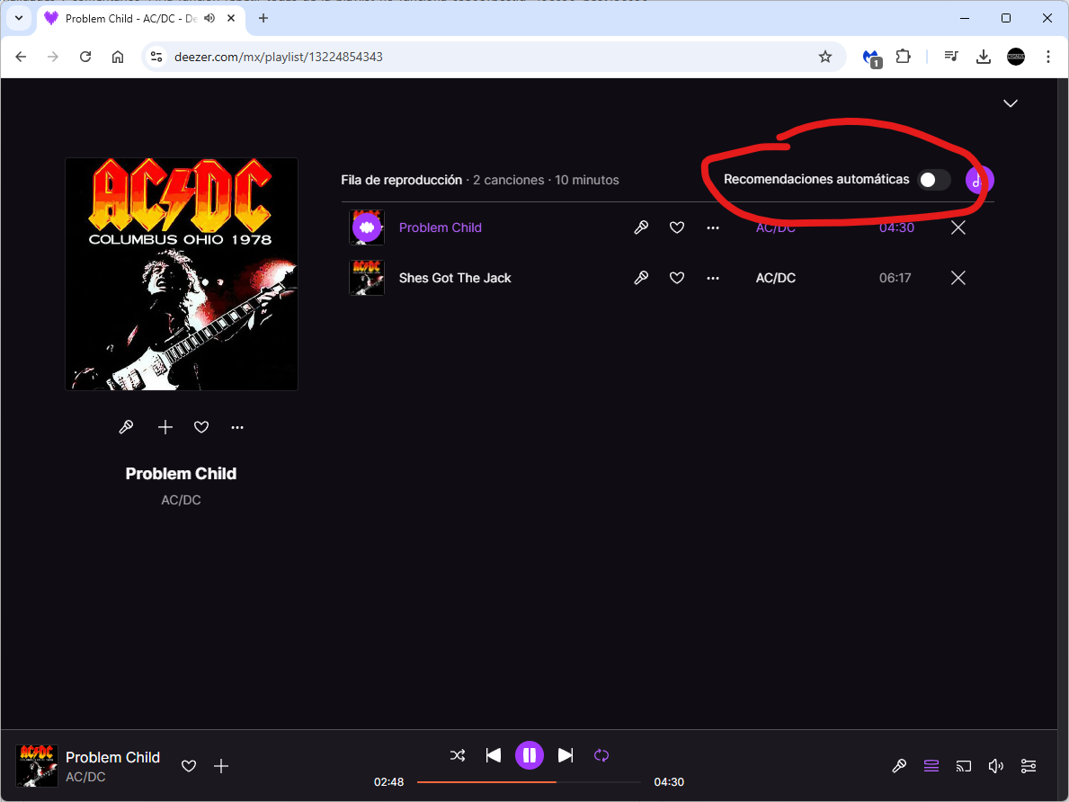Click the large AC/DC Columbus Ohio album cover
This screenshot has width=1069, height=802.
click(x=182, y=274)
